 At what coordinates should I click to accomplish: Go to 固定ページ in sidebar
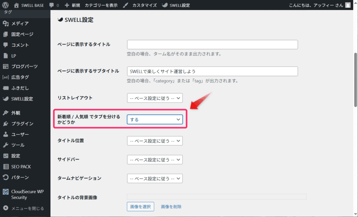tap(22, 34)
